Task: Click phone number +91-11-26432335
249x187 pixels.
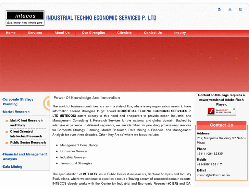Action: tap(210, 154)
